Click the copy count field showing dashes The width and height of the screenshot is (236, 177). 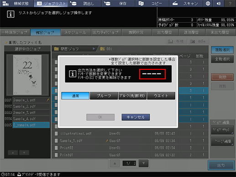tap(152, 74)
